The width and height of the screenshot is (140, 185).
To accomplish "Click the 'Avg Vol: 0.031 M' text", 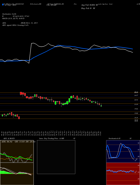I will click(90, 5).
